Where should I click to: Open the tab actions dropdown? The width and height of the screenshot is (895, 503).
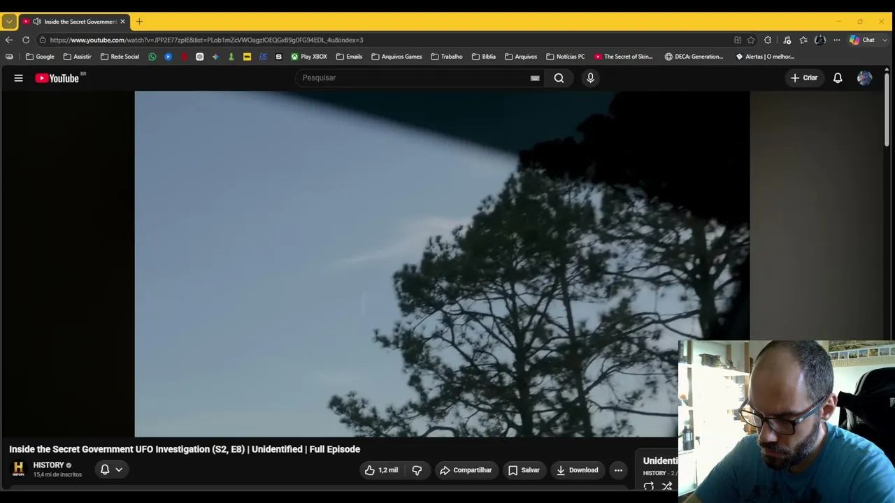pos(9,22)
